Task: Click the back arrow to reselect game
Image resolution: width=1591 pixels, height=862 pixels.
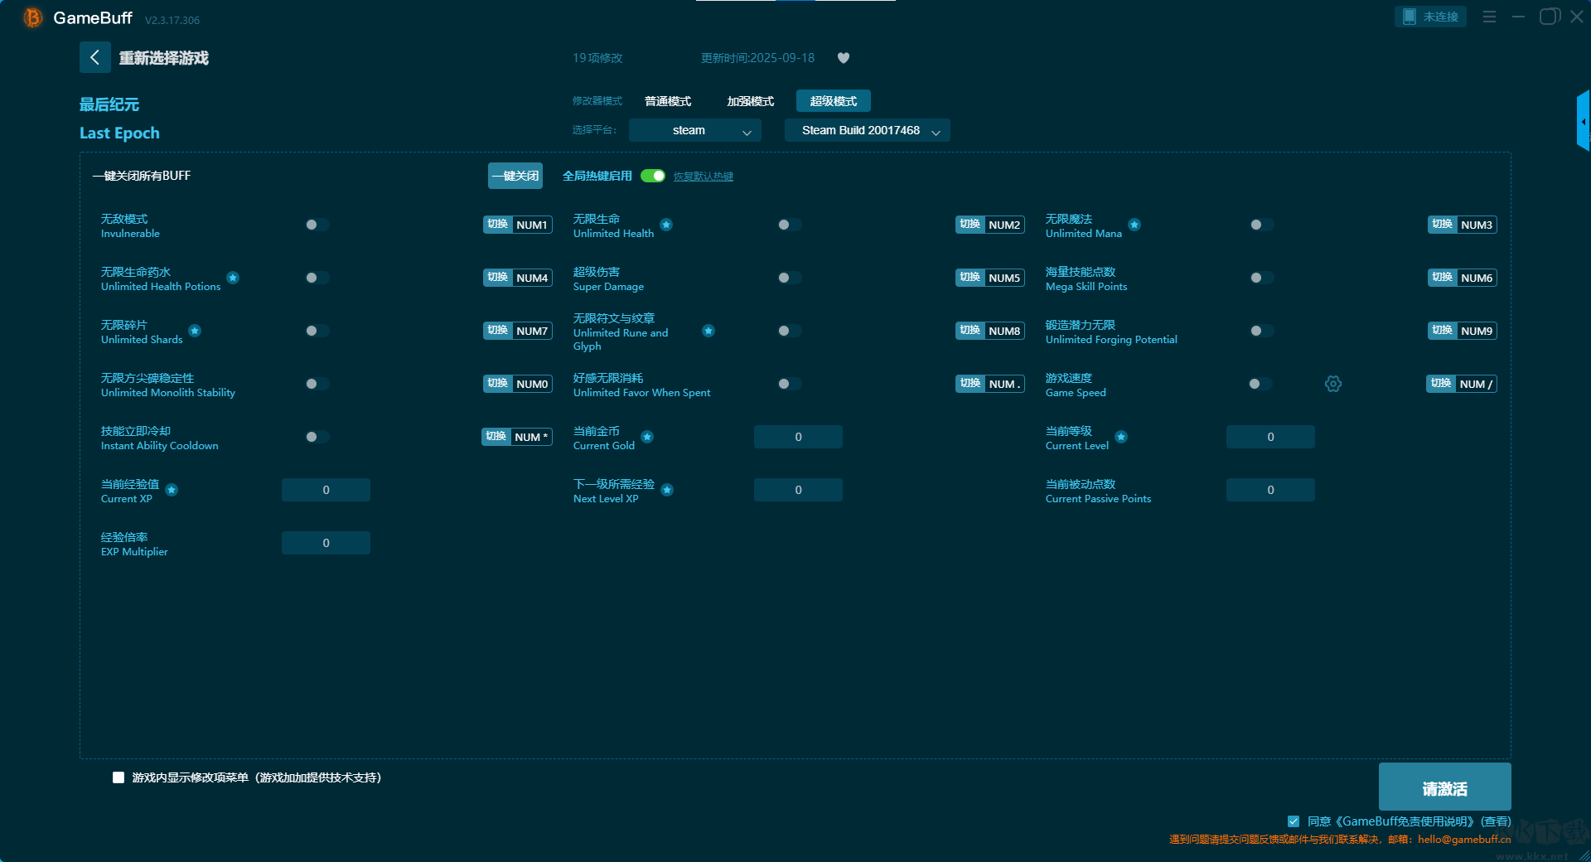Action: pyautogui.click(x=94, y=57)
